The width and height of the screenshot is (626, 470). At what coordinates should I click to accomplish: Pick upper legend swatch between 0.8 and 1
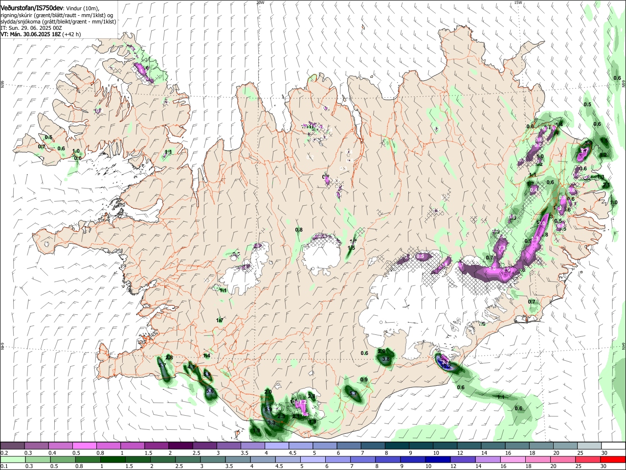click(109, 446)
